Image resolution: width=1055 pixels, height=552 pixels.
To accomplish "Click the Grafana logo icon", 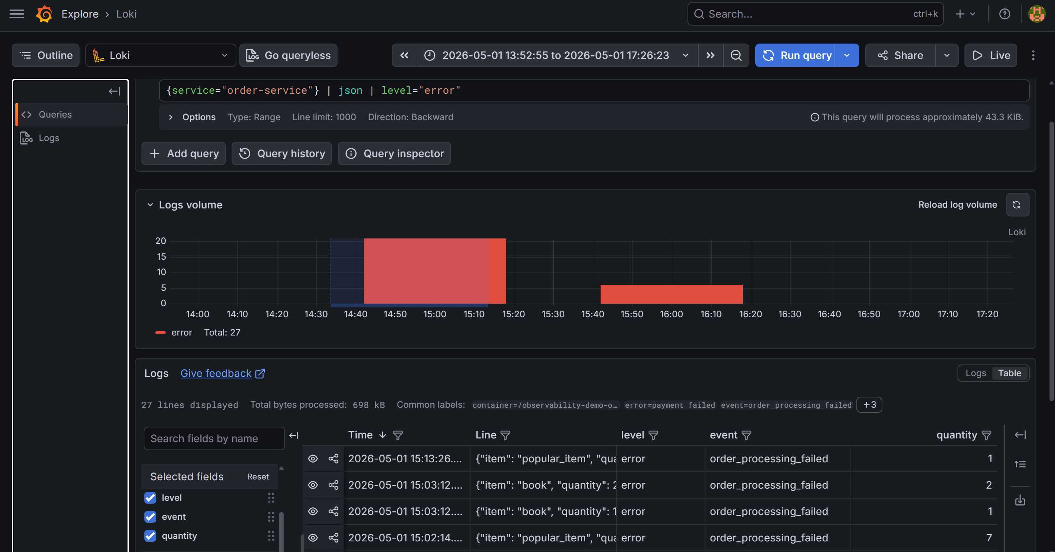I will click(44, 14).
